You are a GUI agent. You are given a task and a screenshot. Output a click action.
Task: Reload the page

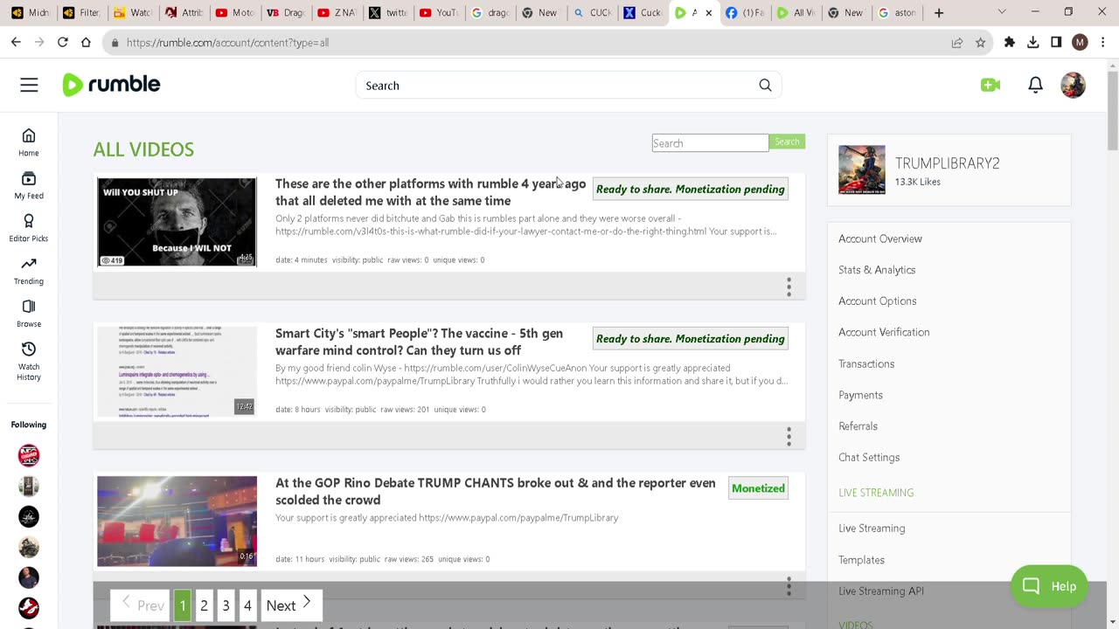pos(63,42)
